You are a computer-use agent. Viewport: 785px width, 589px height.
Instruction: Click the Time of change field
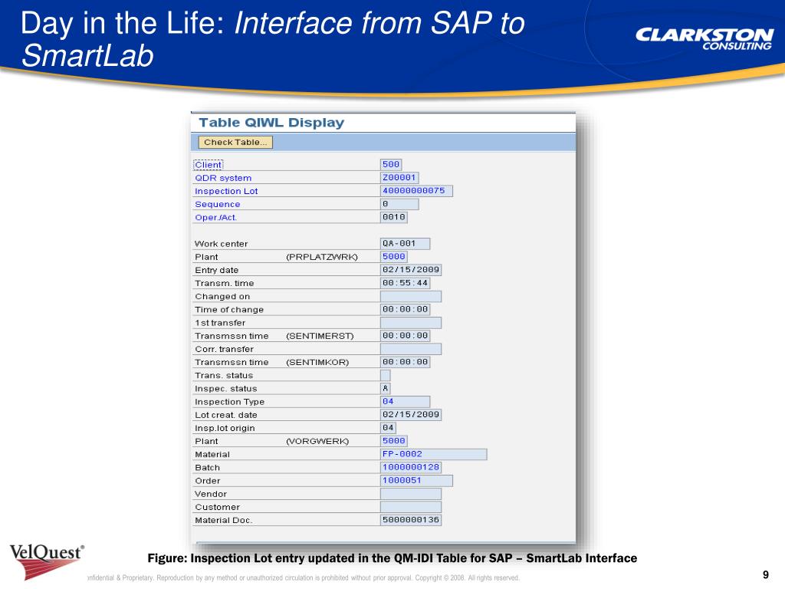(x=405, y=309)
